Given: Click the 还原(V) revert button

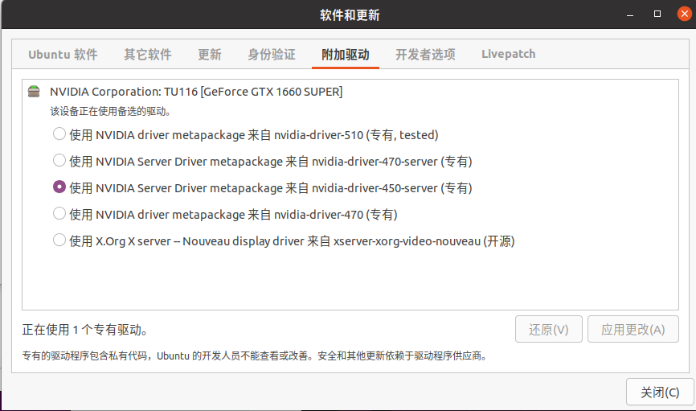Looking at the screenshot, I should [x=549, y=329].
